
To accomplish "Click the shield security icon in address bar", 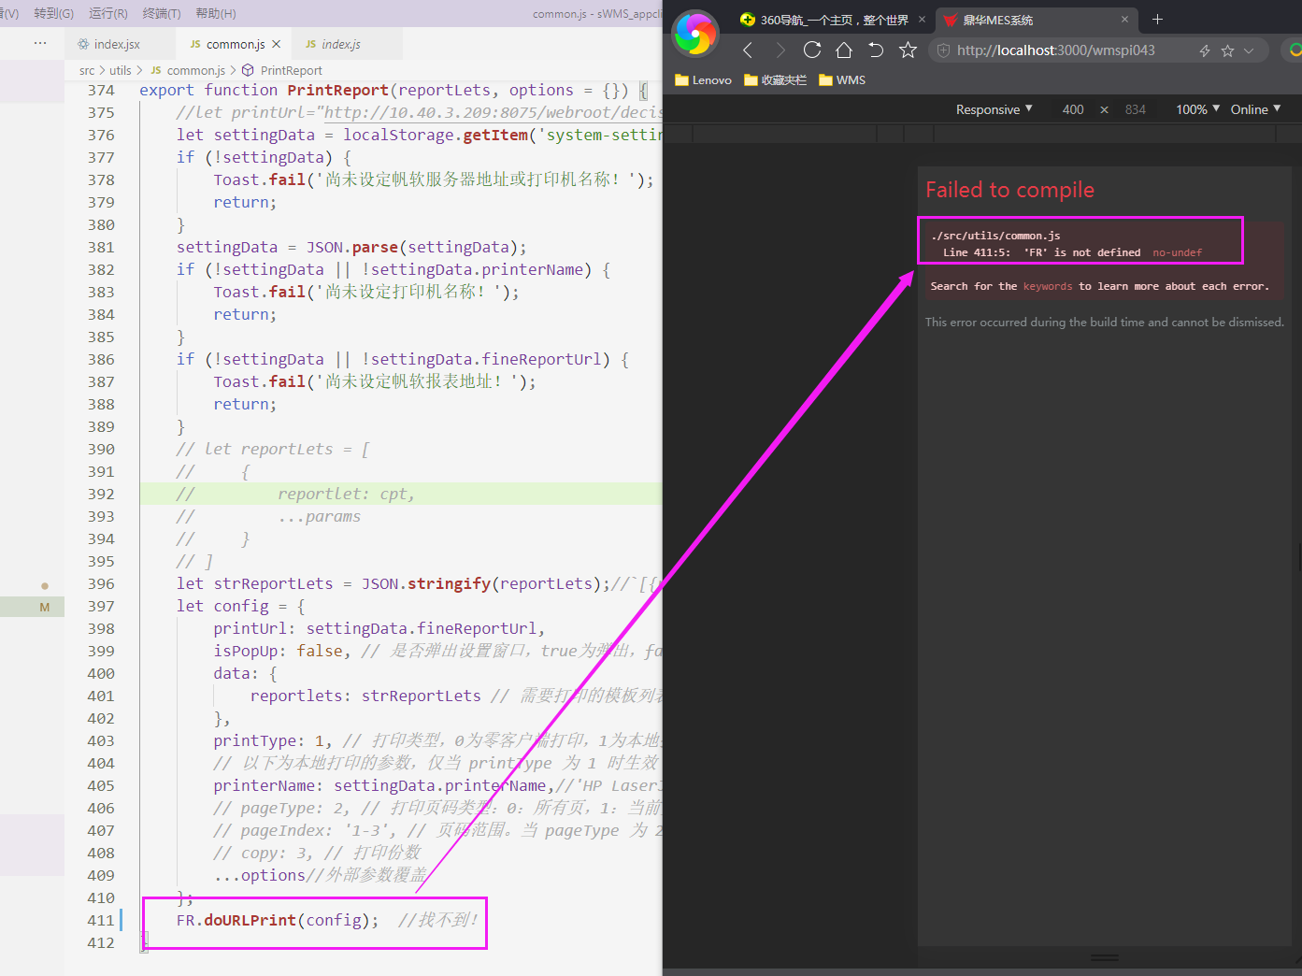I will pyautogui.click(x=943, y=50).
